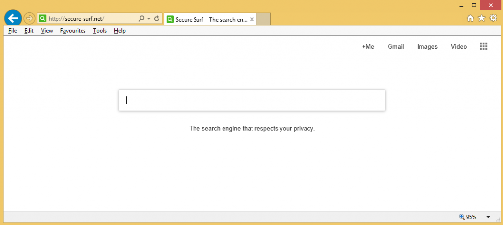The width and height of the screenshot is (503, 225).
Task: Go to the Images link
Action: (427, 47)
